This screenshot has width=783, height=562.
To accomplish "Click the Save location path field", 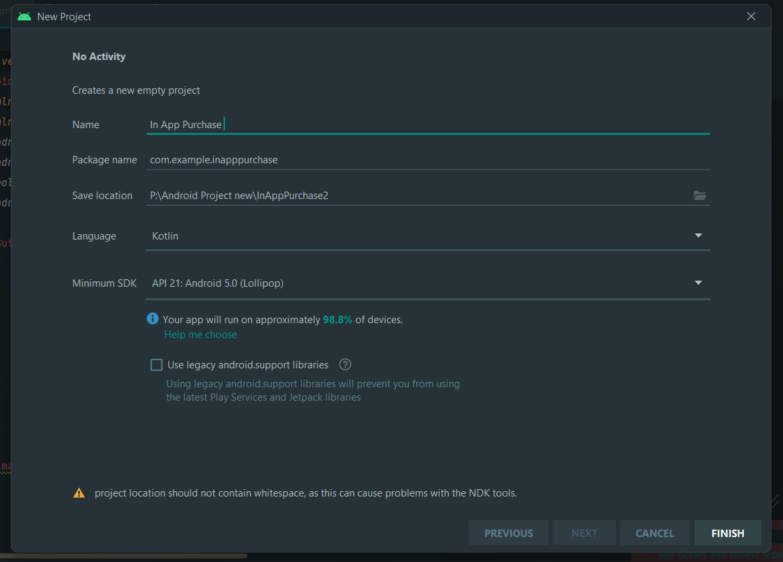I will pyautogui.click(x=415, y=196).
